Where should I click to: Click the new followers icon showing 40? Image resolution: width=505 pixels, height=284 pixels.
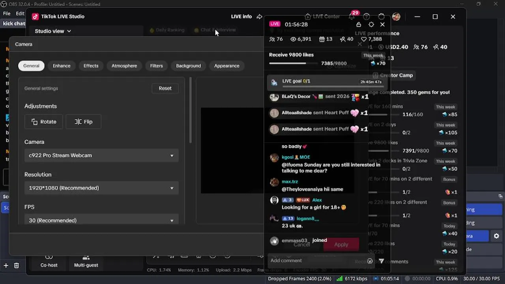pos(342,39)
